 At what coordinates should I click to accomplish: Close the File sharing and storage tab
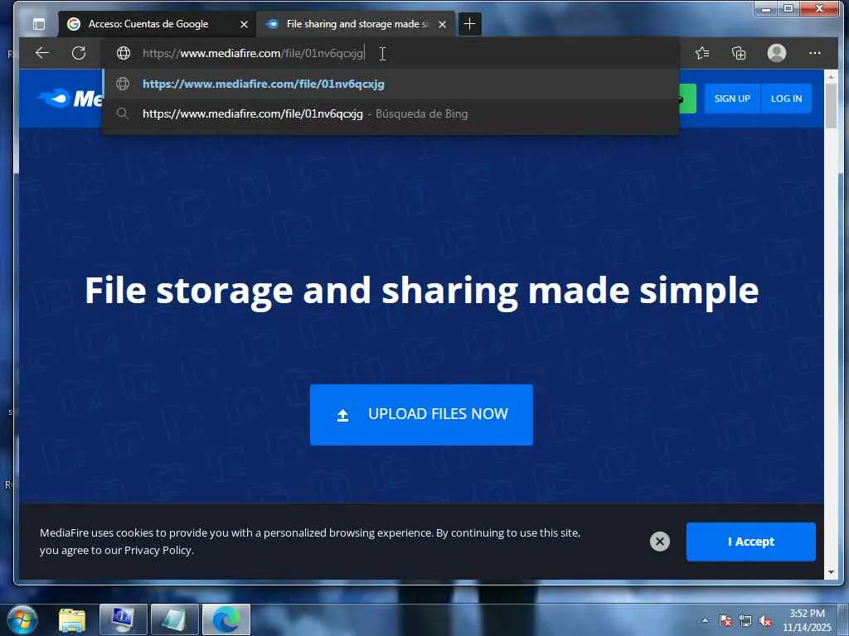click(x=443, y=24)
